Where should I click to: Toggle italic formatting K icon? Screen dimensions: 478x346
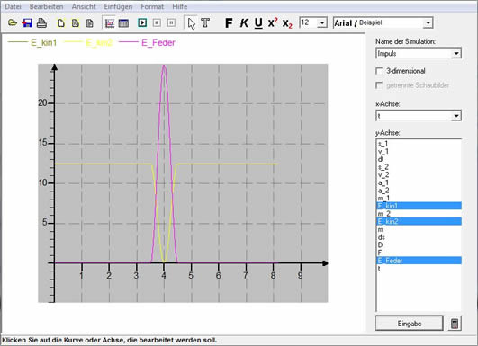pos(244,22)
